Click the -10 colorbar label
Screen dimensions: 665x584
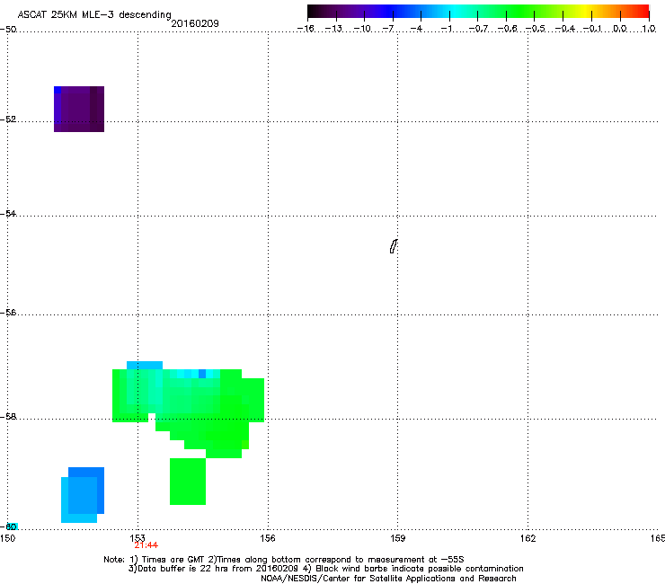pos(362,29)
